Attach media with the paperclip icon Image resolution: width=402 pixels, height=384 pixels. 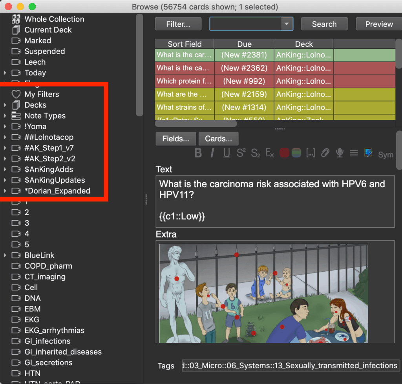pyautogui.click(x=325, y=153)
